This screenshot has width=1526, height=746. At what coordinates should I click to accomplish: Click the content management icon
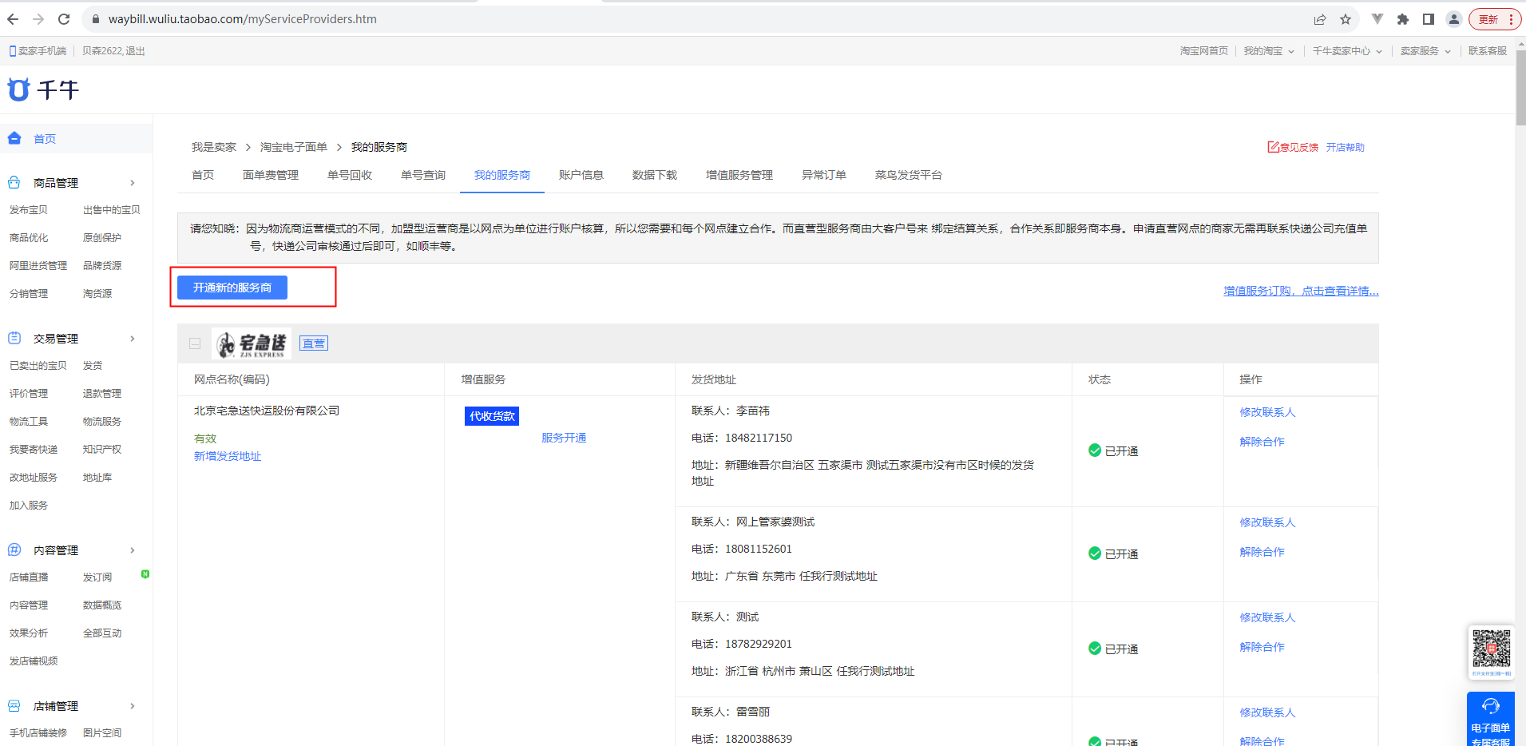point(14,550)
